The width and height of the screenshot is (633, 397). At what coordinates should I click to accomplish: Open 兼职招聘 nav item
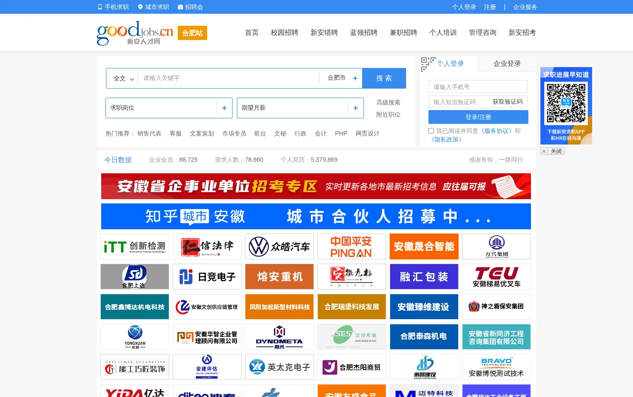point(403,33)
